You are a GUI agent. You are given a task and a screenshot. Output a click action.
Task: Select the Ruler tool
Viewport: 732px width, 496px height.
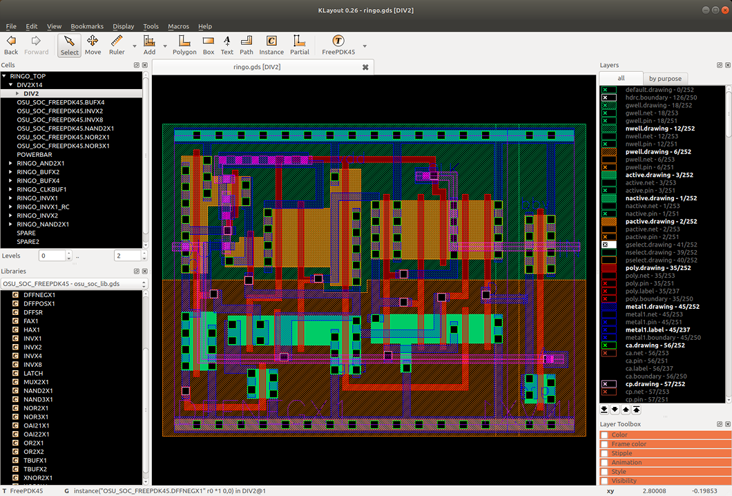(x=117, y=45)
